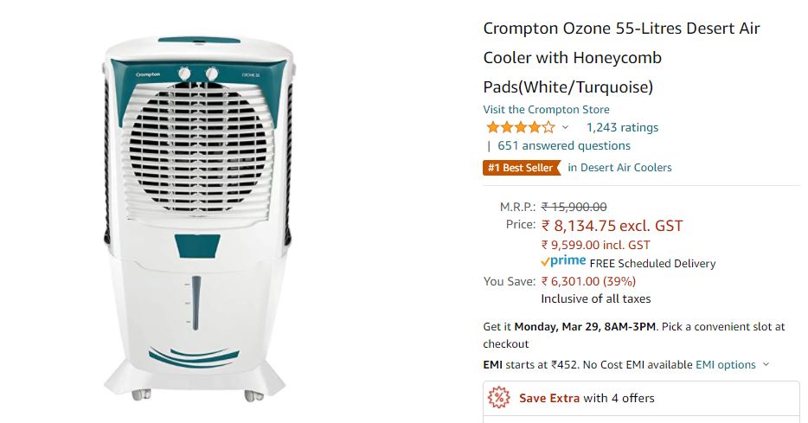Click the Prime logo badge
The image size is (808, 423).
click(x=563, y=261)
